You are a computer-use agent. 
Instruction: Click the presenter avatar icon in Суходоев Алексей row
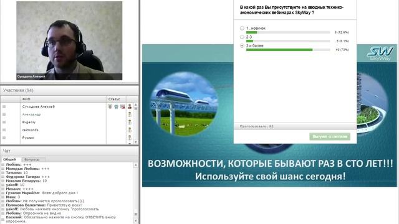[130, 106]
